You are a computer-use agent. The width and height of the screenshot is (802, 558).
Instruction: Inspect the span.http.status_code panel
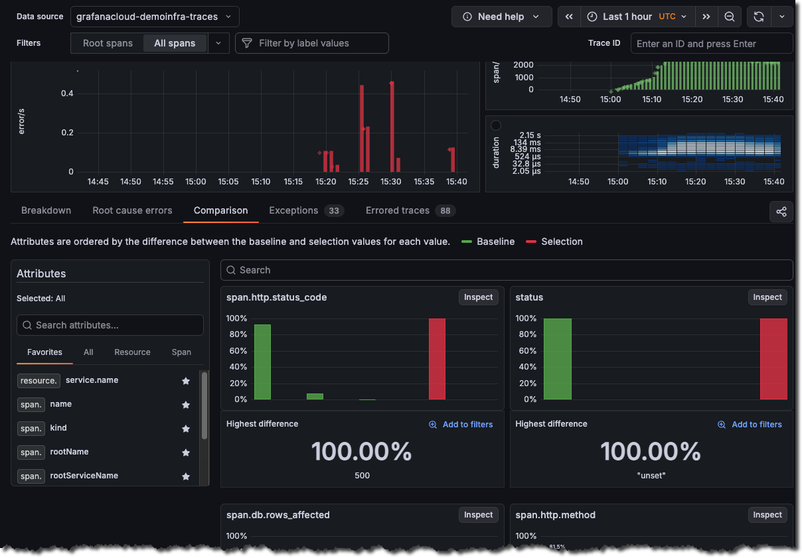[x=478, y=297]
